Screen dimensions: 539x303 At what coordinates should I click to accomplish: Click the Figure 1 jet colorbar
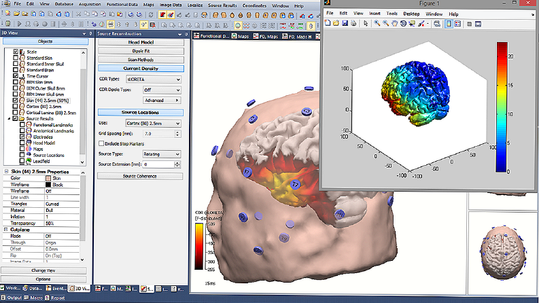pyautogui.click(x=502, y=107)
